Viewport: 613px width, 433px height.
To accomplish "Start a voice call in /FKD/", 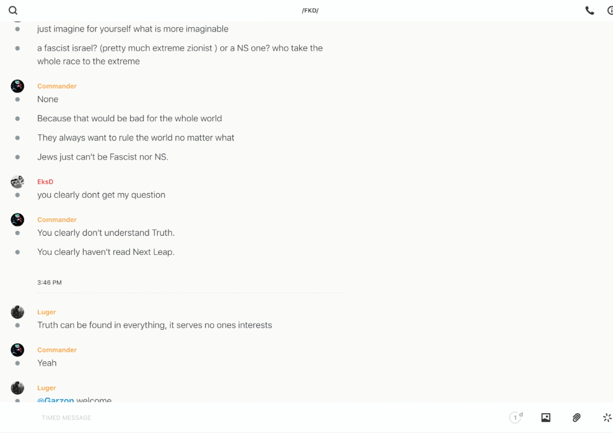I will coord(589,11).
